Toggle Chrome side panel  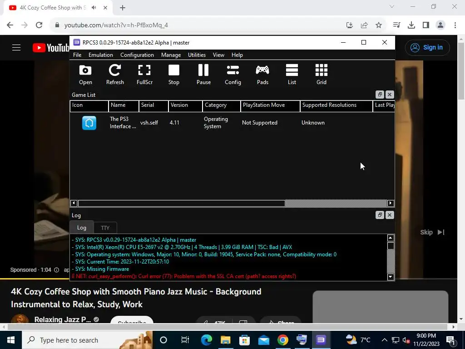click(426, 25)
